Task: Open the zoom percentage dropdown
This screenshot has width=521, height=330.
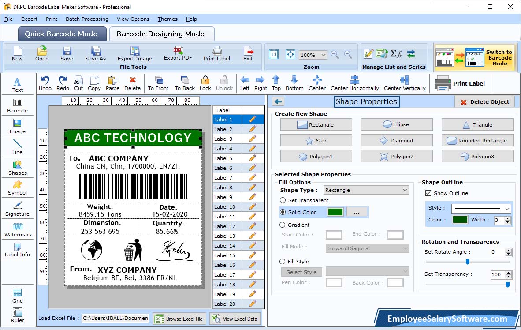Action: [x=323, y=55]
